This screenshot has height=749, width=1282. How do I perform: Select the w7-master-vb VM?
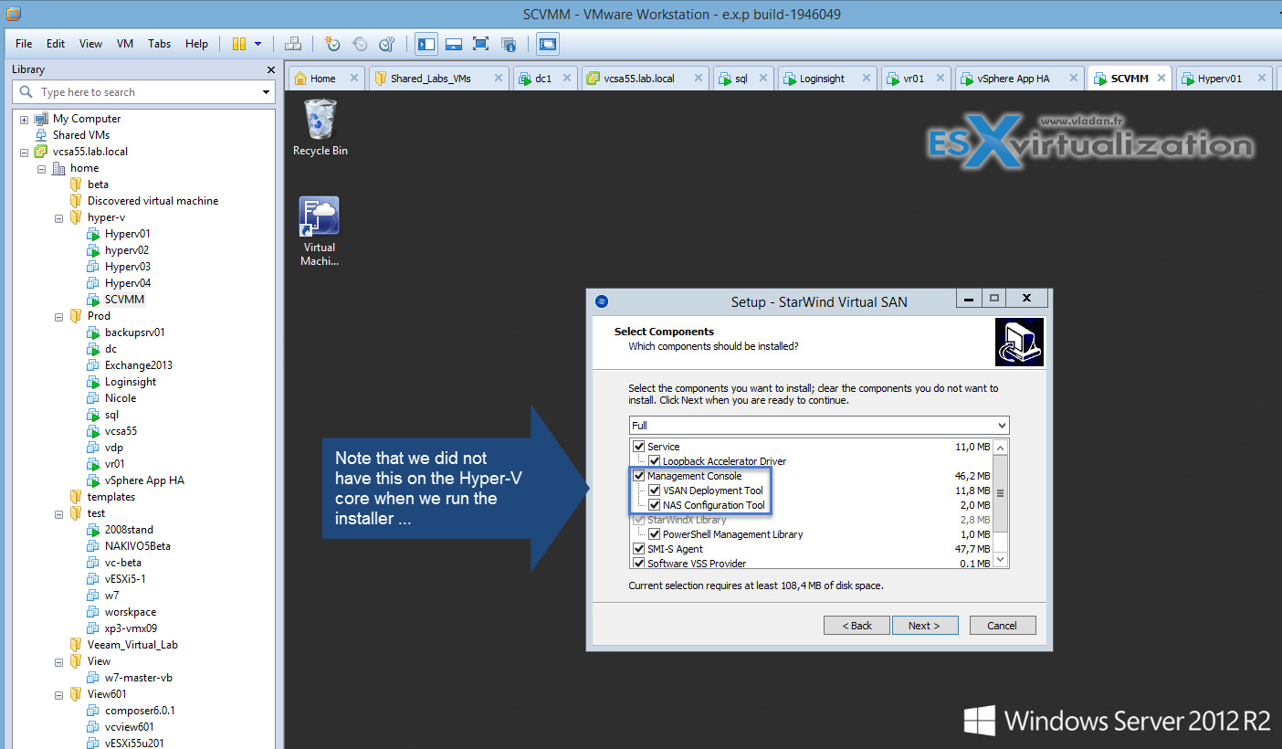pyautogui.click(x=138, y=678)
